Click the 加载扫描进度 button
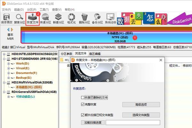This screenshot has width=192, height=128. point(93,123)
